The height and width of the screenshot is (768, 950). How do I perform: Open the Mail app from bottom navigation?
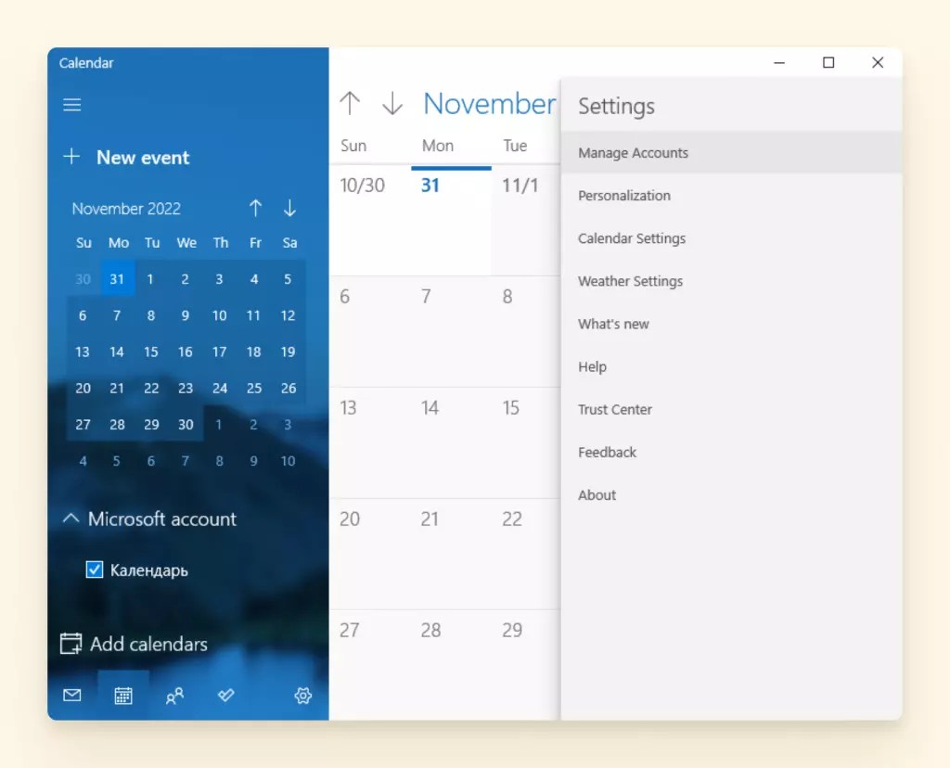point(71,695)
